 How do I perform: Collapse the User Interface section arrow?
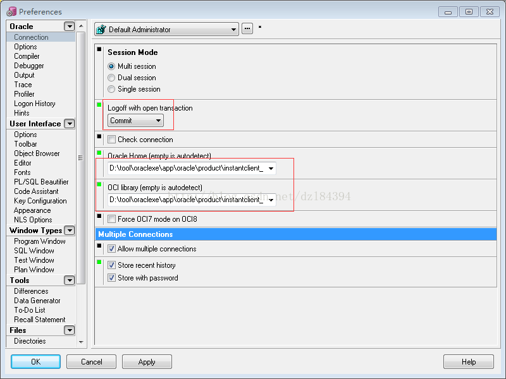pos(70,124)
